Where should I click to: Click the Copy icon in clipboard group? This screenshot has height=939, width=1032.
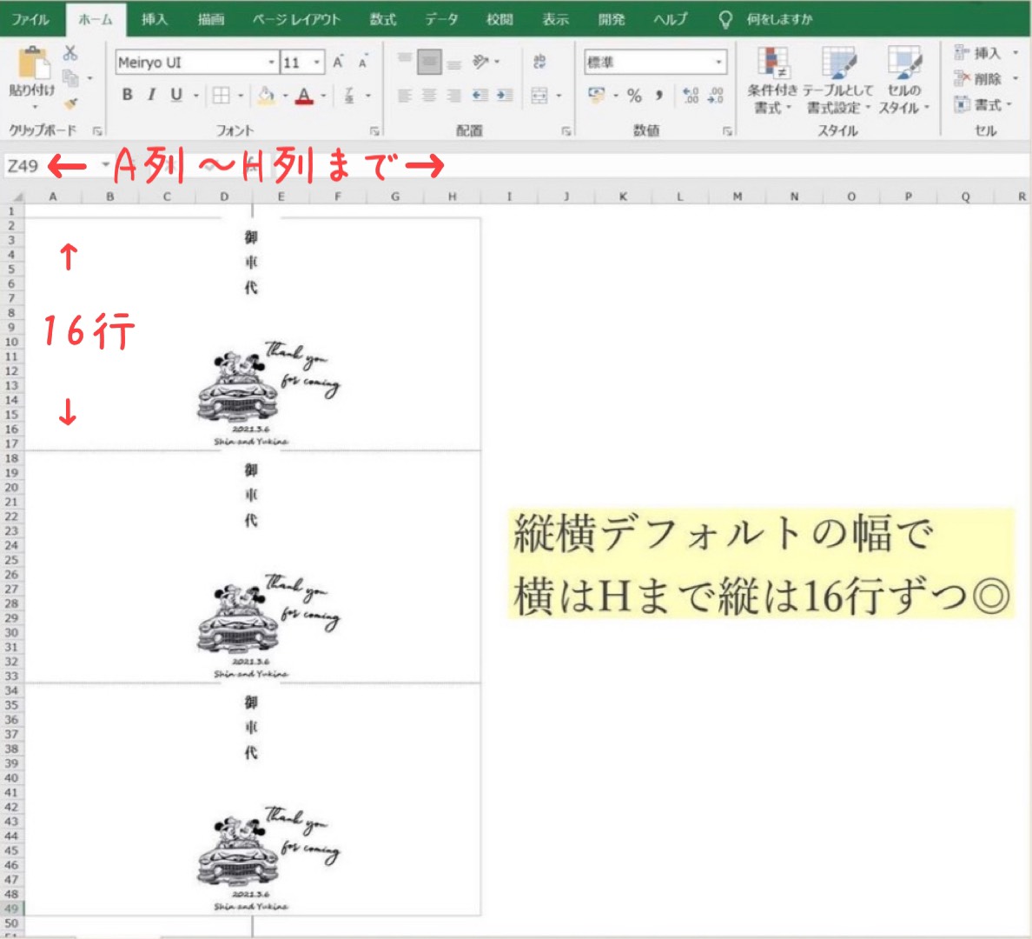69,78
